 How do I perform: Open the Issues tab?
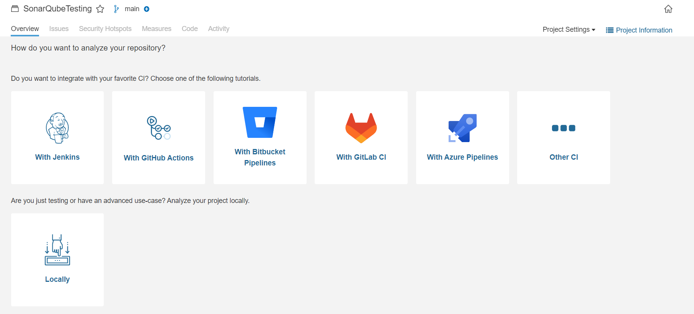tap(59, 29)
